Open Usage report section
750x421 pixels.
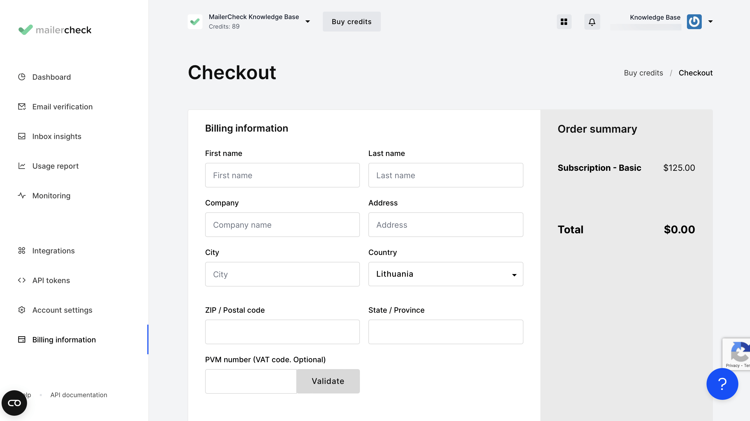56,166
